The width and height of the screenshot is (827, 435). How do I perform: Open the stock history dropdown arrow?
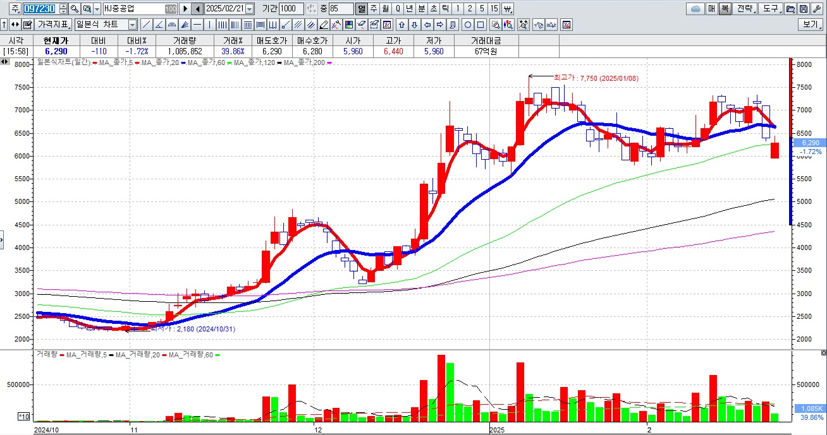click(x=97, y=9)
